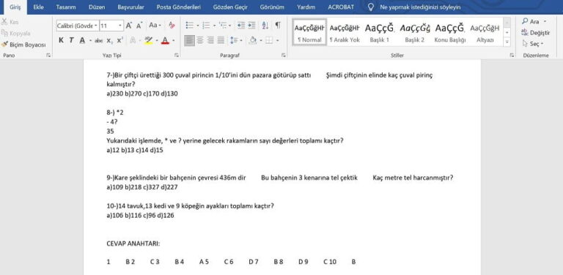Toggle bold with the K button

pyautogui.click(x=61, y=40)
